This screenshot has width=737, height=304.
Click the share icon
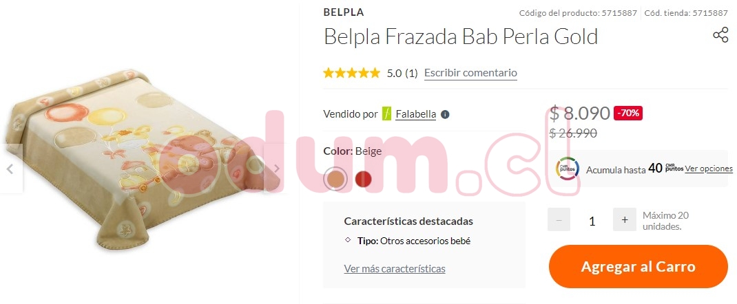tap(720, 35)
